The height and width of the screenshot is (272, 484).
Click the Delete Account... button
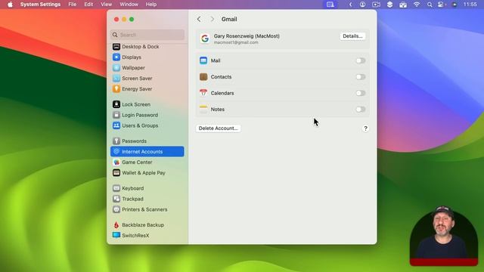[x=219, y=128]
